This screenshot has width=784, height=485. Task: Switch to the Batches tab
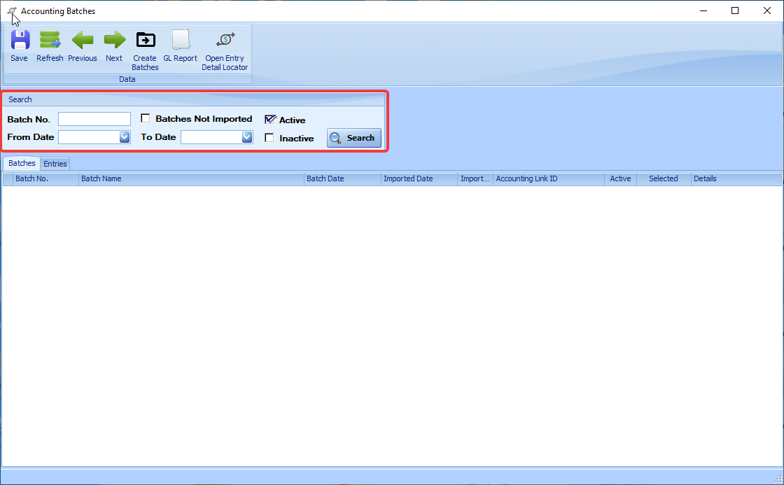pyautogui.click(x=22, y=164)
